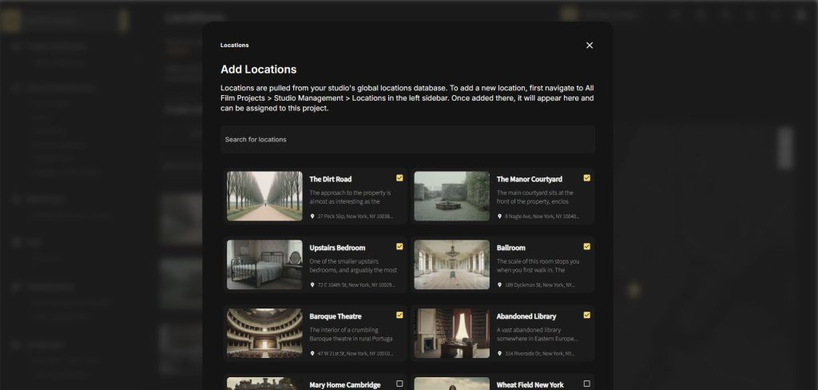
Task: Click the map pin beside 314 Riverside Dr
Action: pos(499,353)
